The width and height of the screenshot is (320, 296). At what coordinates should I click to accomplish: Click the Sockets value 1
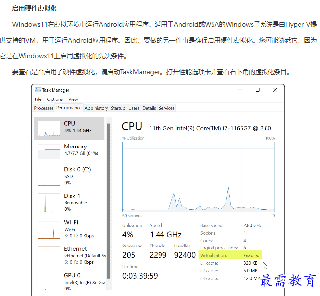tap(245, 233)
